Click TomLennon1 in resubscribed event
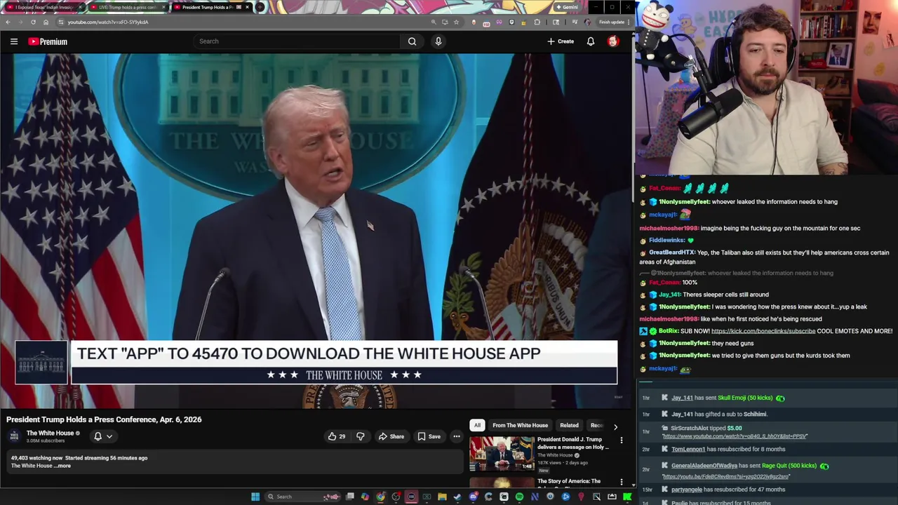Screen dimensions: 898x505 point(688,449)
